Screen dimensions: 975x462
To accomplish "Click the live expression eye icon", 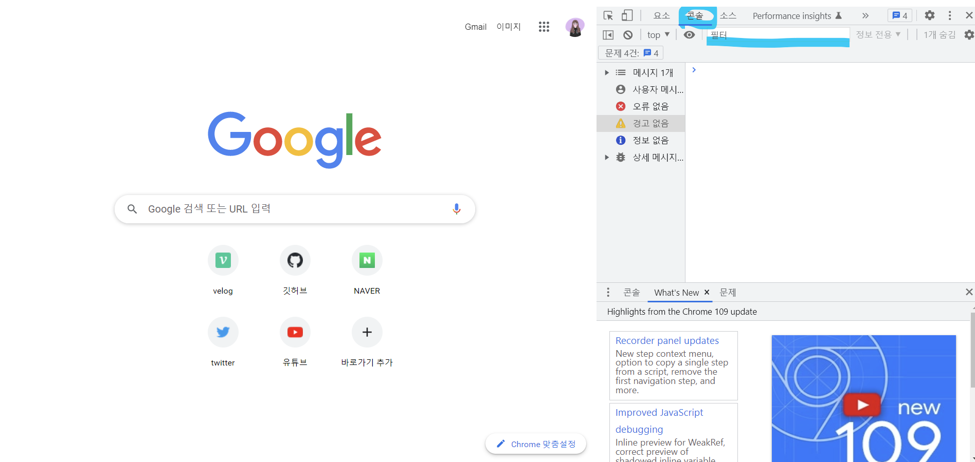I will [x=689, y=35].
